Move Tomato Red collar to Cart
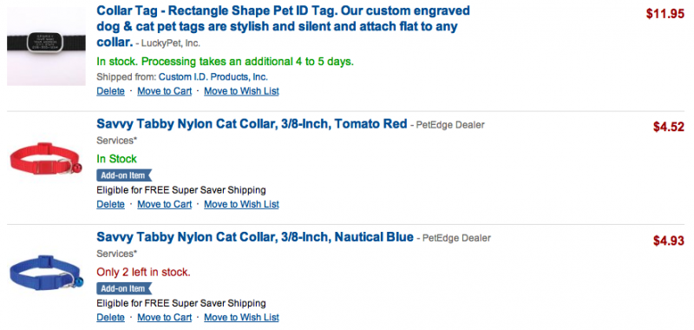 (x=165, y=204)
